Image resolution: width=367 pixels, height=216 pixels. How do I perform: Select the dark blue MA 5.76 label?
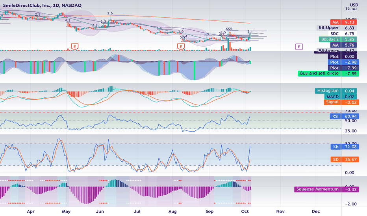343,45
